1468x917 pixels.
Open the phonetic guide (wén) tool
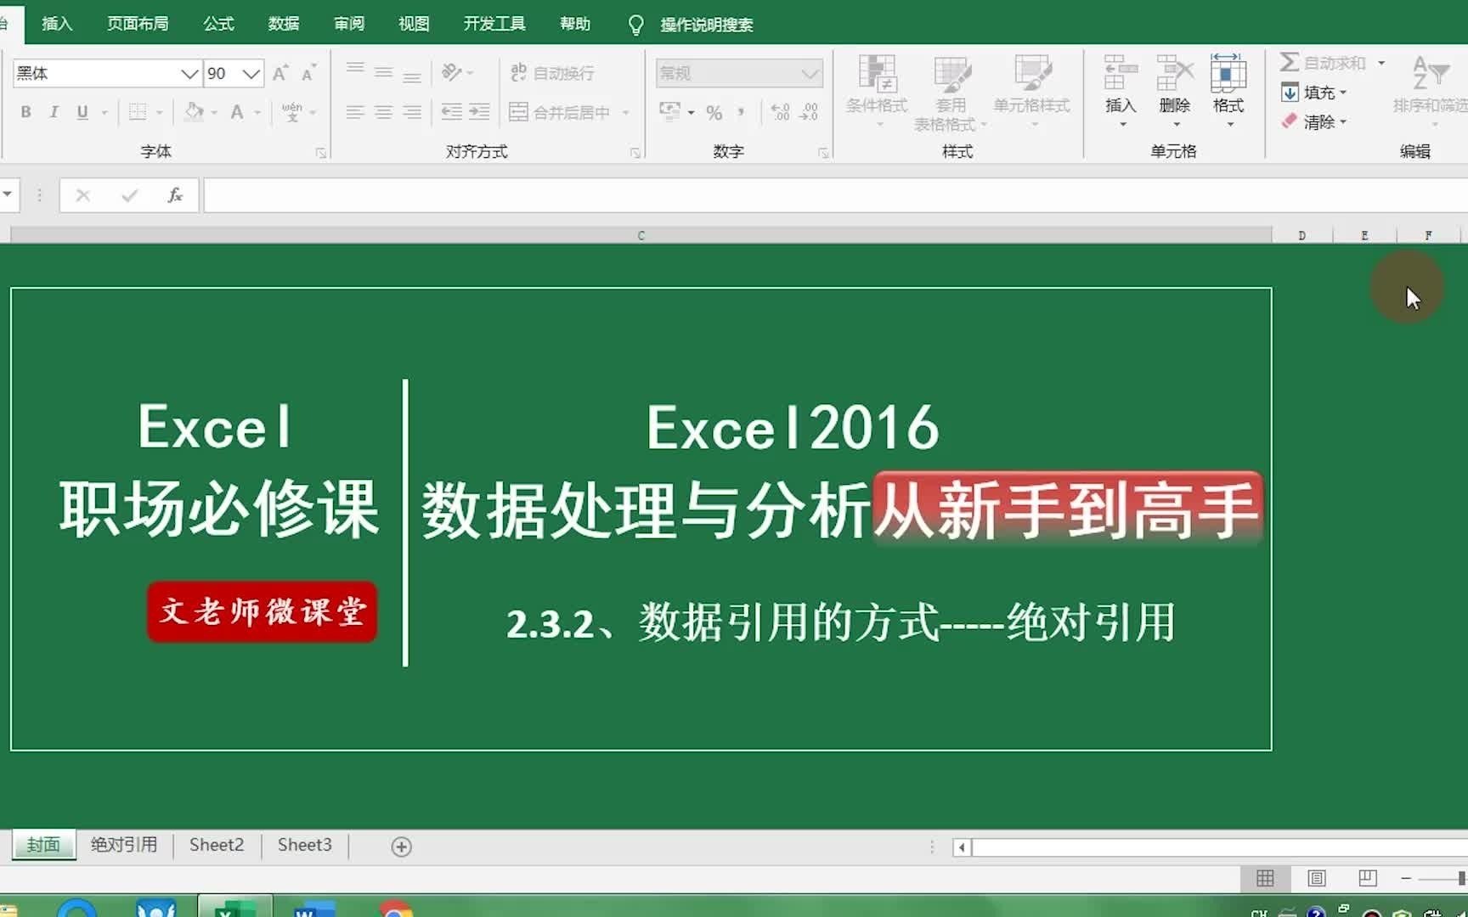pos(292,112)
